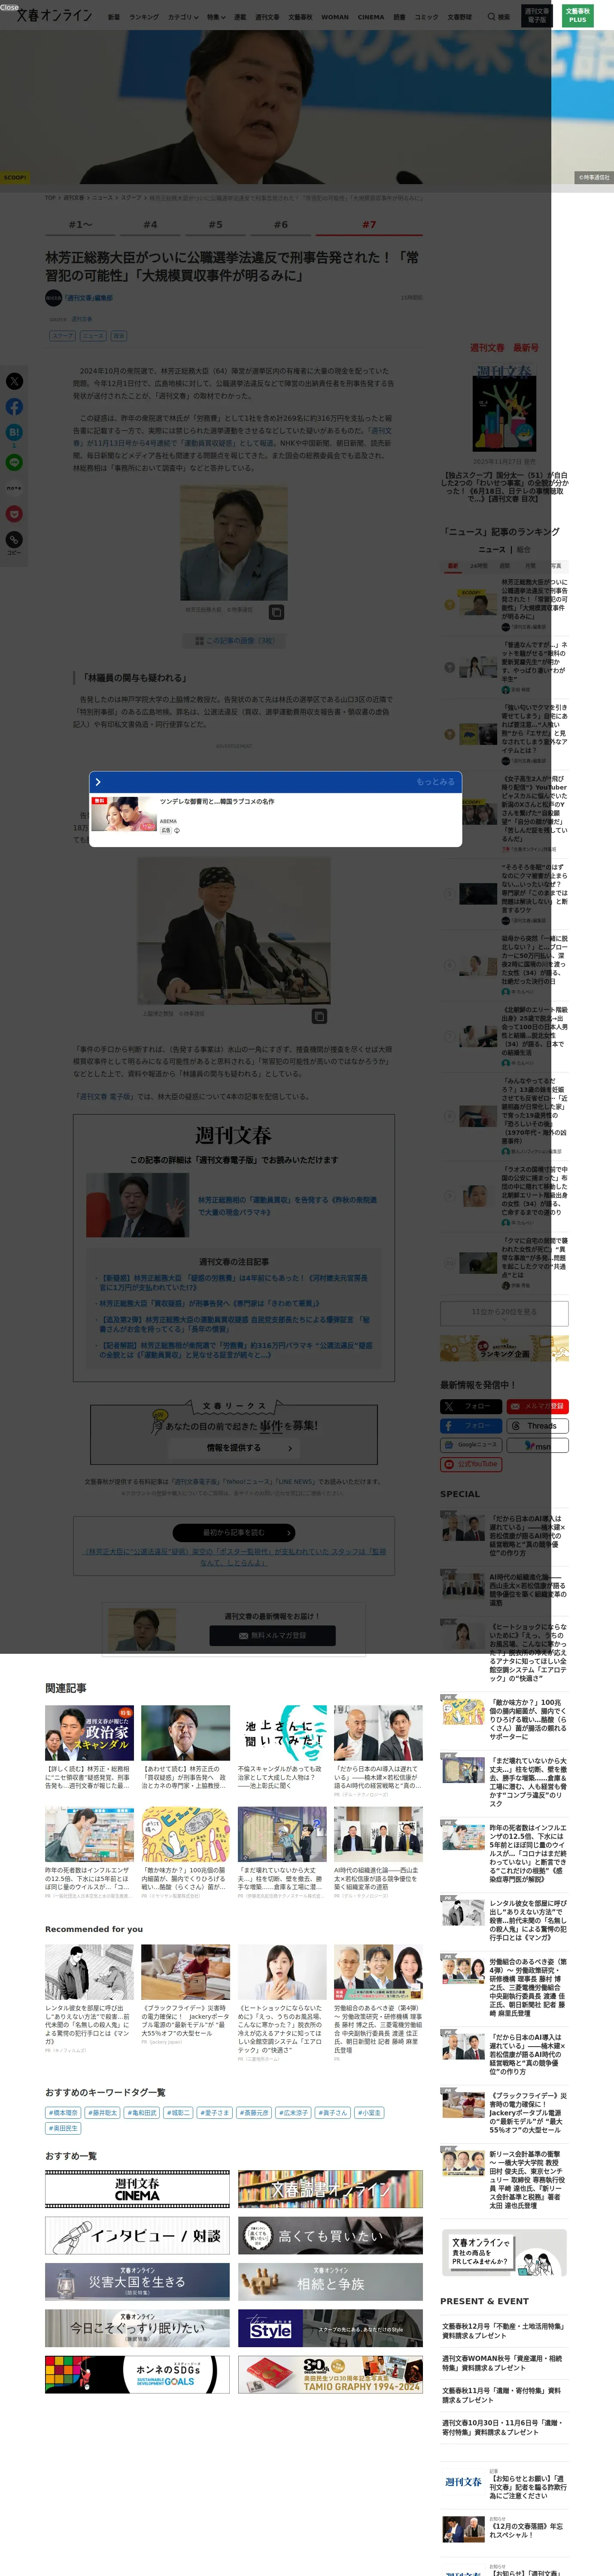Follow on X button in sidebar
This screenshot has width=614, height=2576.
click(x=471, y=1406)
